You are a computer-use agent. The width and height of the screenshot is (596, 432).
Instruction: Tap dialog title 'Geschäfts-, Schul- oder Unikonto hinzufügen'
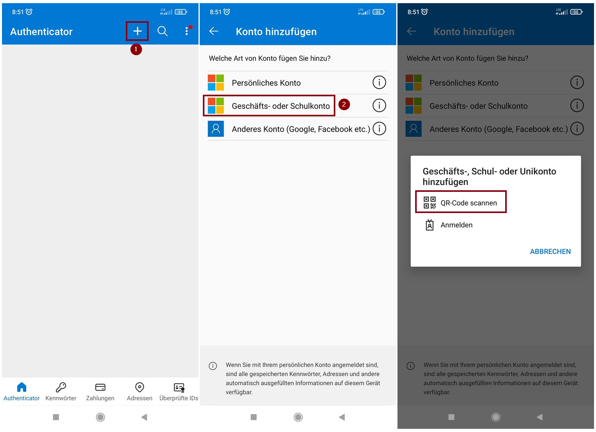coord(489,176)
